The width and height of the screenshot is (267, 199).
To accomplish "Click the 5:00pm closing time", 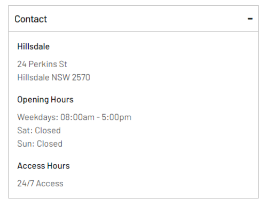I will pos(116,117).
